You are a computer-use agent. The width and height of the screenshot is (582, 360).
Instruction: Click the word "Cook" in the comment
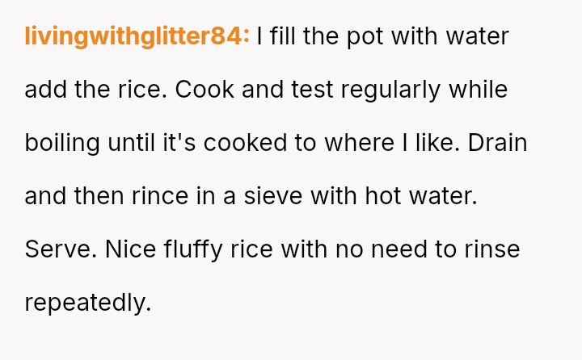point(205,90)
